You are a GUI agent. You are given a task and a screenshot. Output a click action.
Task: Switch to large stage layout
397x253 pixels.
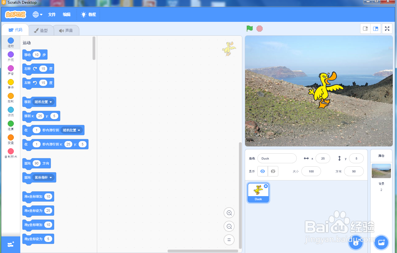click(x=375, y=29)
